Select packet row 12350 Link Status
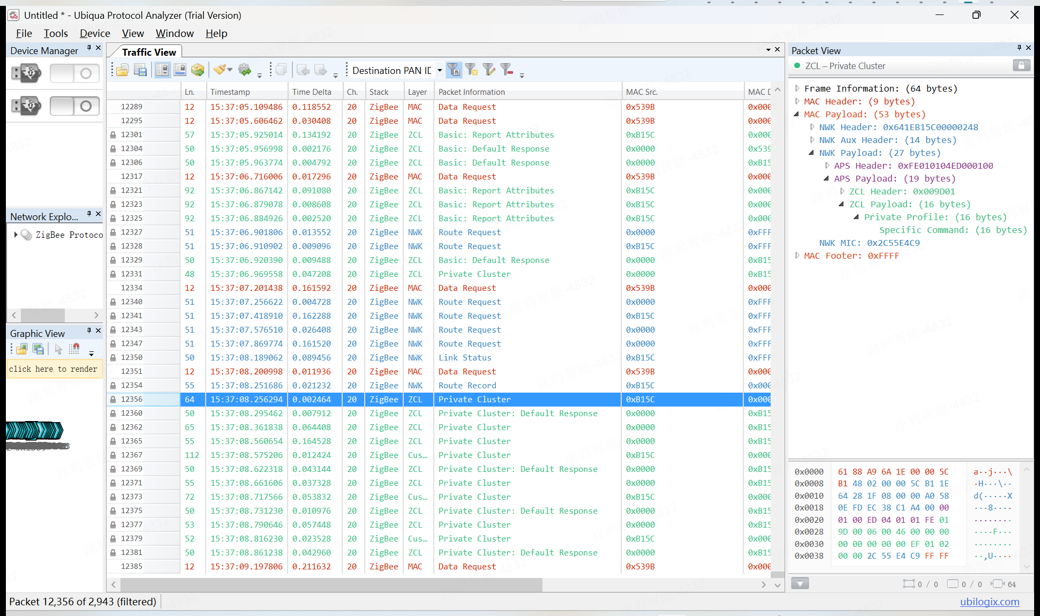 pyautogui.click(x=439, y=357)
